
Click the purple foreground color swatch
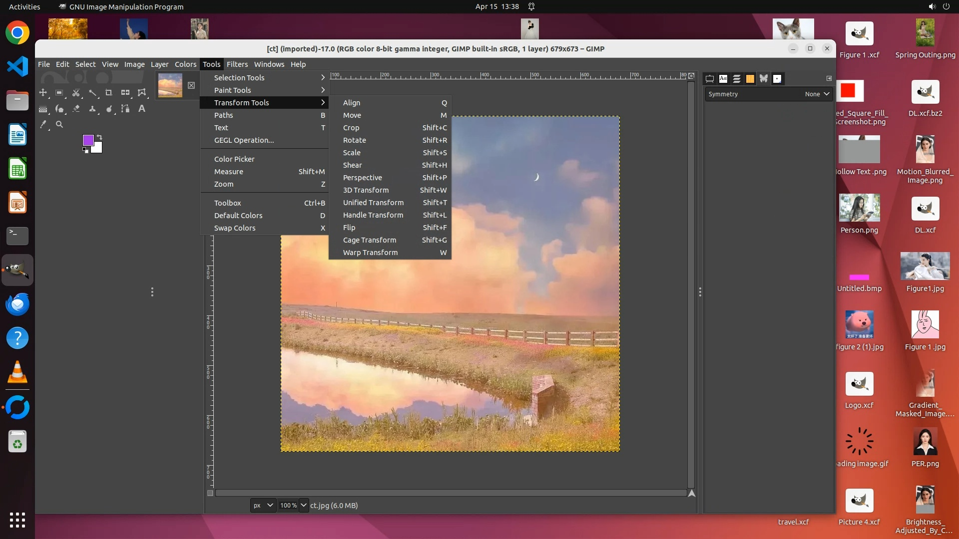point(88,140)
